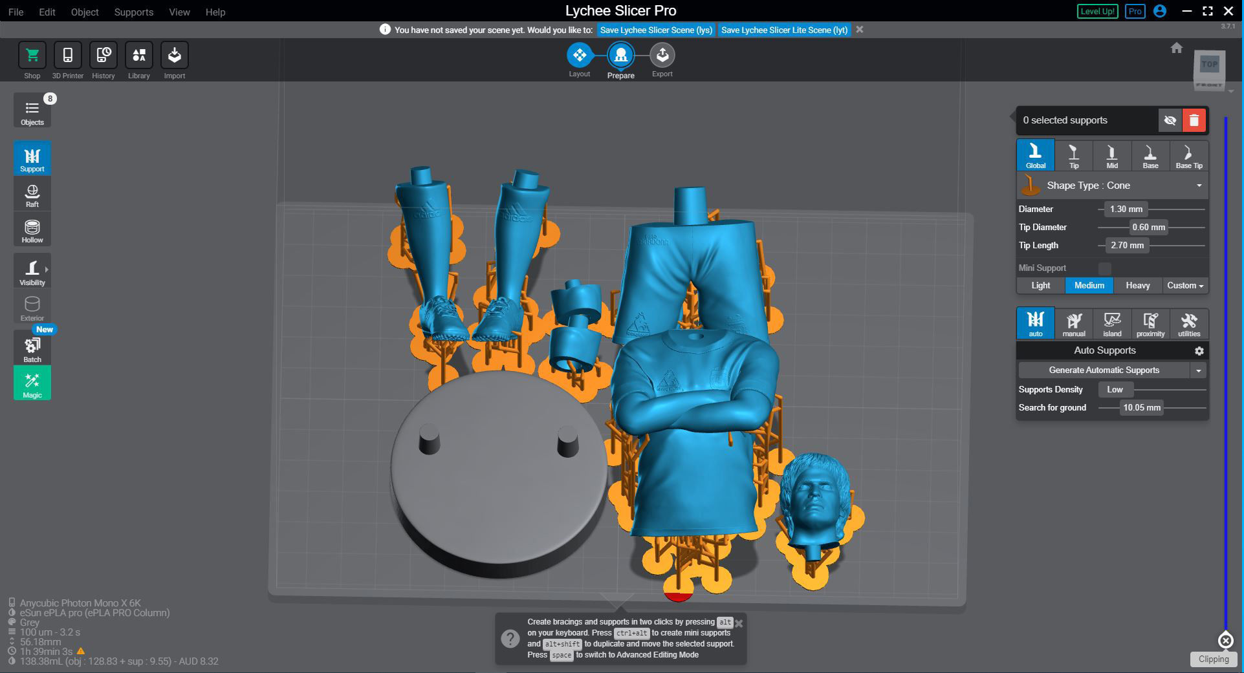Image resolution: width=1244 pixels, height=673 pixels.
Task: Open Auto Supports gear settings
Action: 1199,351
